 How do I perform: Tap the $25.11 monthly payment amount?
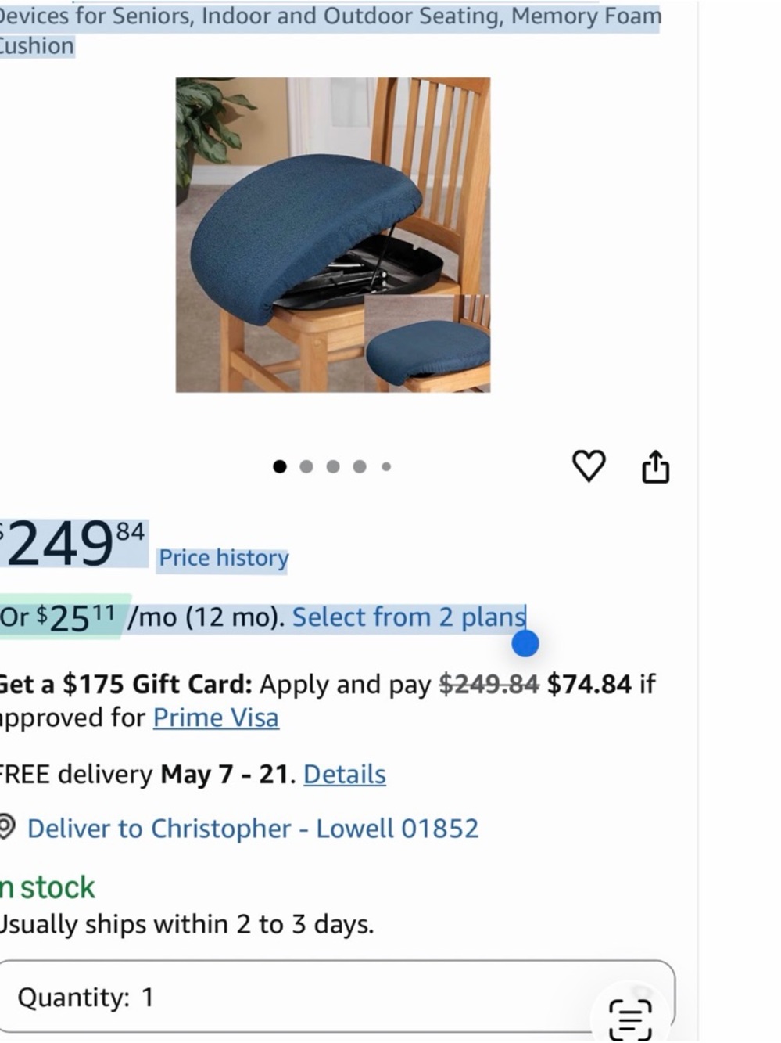pyautogui.click(x=76, y=617)
